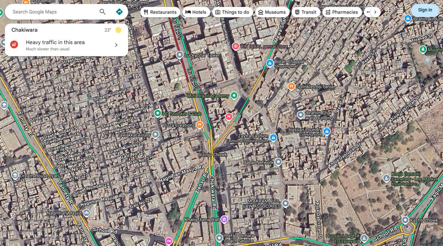Expand the heavy traffic alert details

coord(116,45)
